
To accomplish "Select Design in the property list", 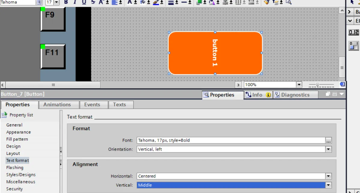I will 13,146.
